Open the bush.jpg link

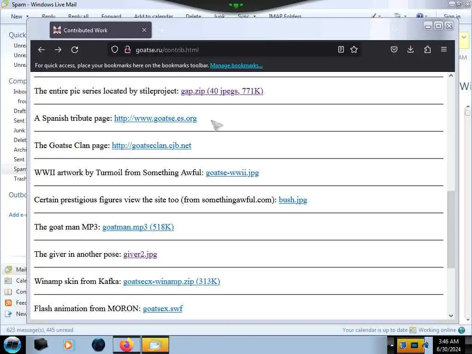click(x=293, y=200)
